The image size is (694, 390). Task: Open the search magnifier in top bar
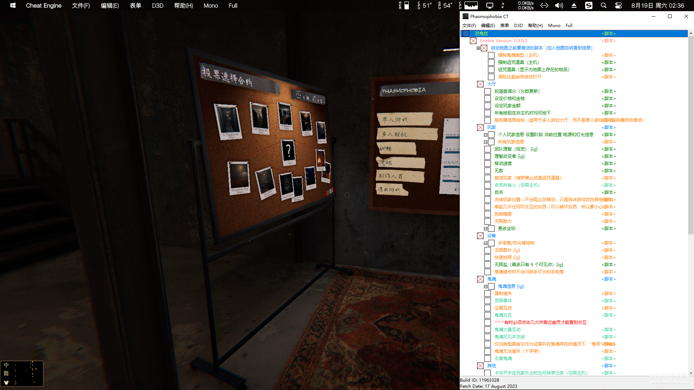pyautogui.click(x=603, y=5)
